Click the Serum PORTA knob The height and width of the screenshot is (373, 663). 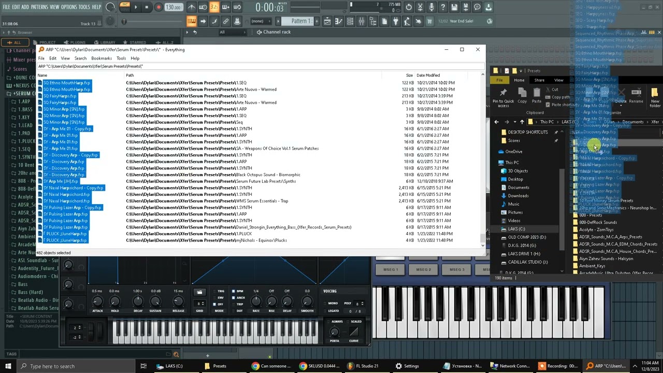(335, 332)
